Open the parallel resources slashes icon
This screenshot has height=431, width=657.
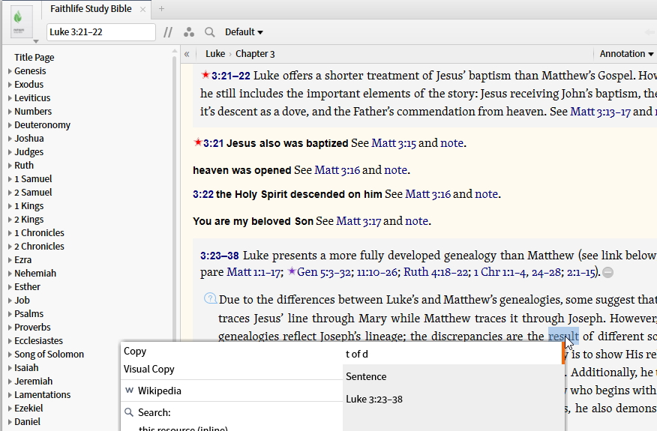pos(168,32)
